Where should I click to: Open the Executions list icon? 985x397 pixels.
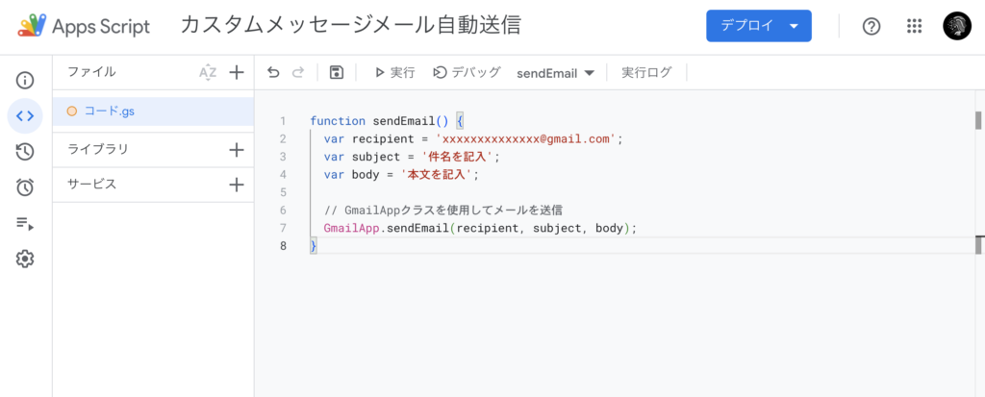[x=25, y=223]
